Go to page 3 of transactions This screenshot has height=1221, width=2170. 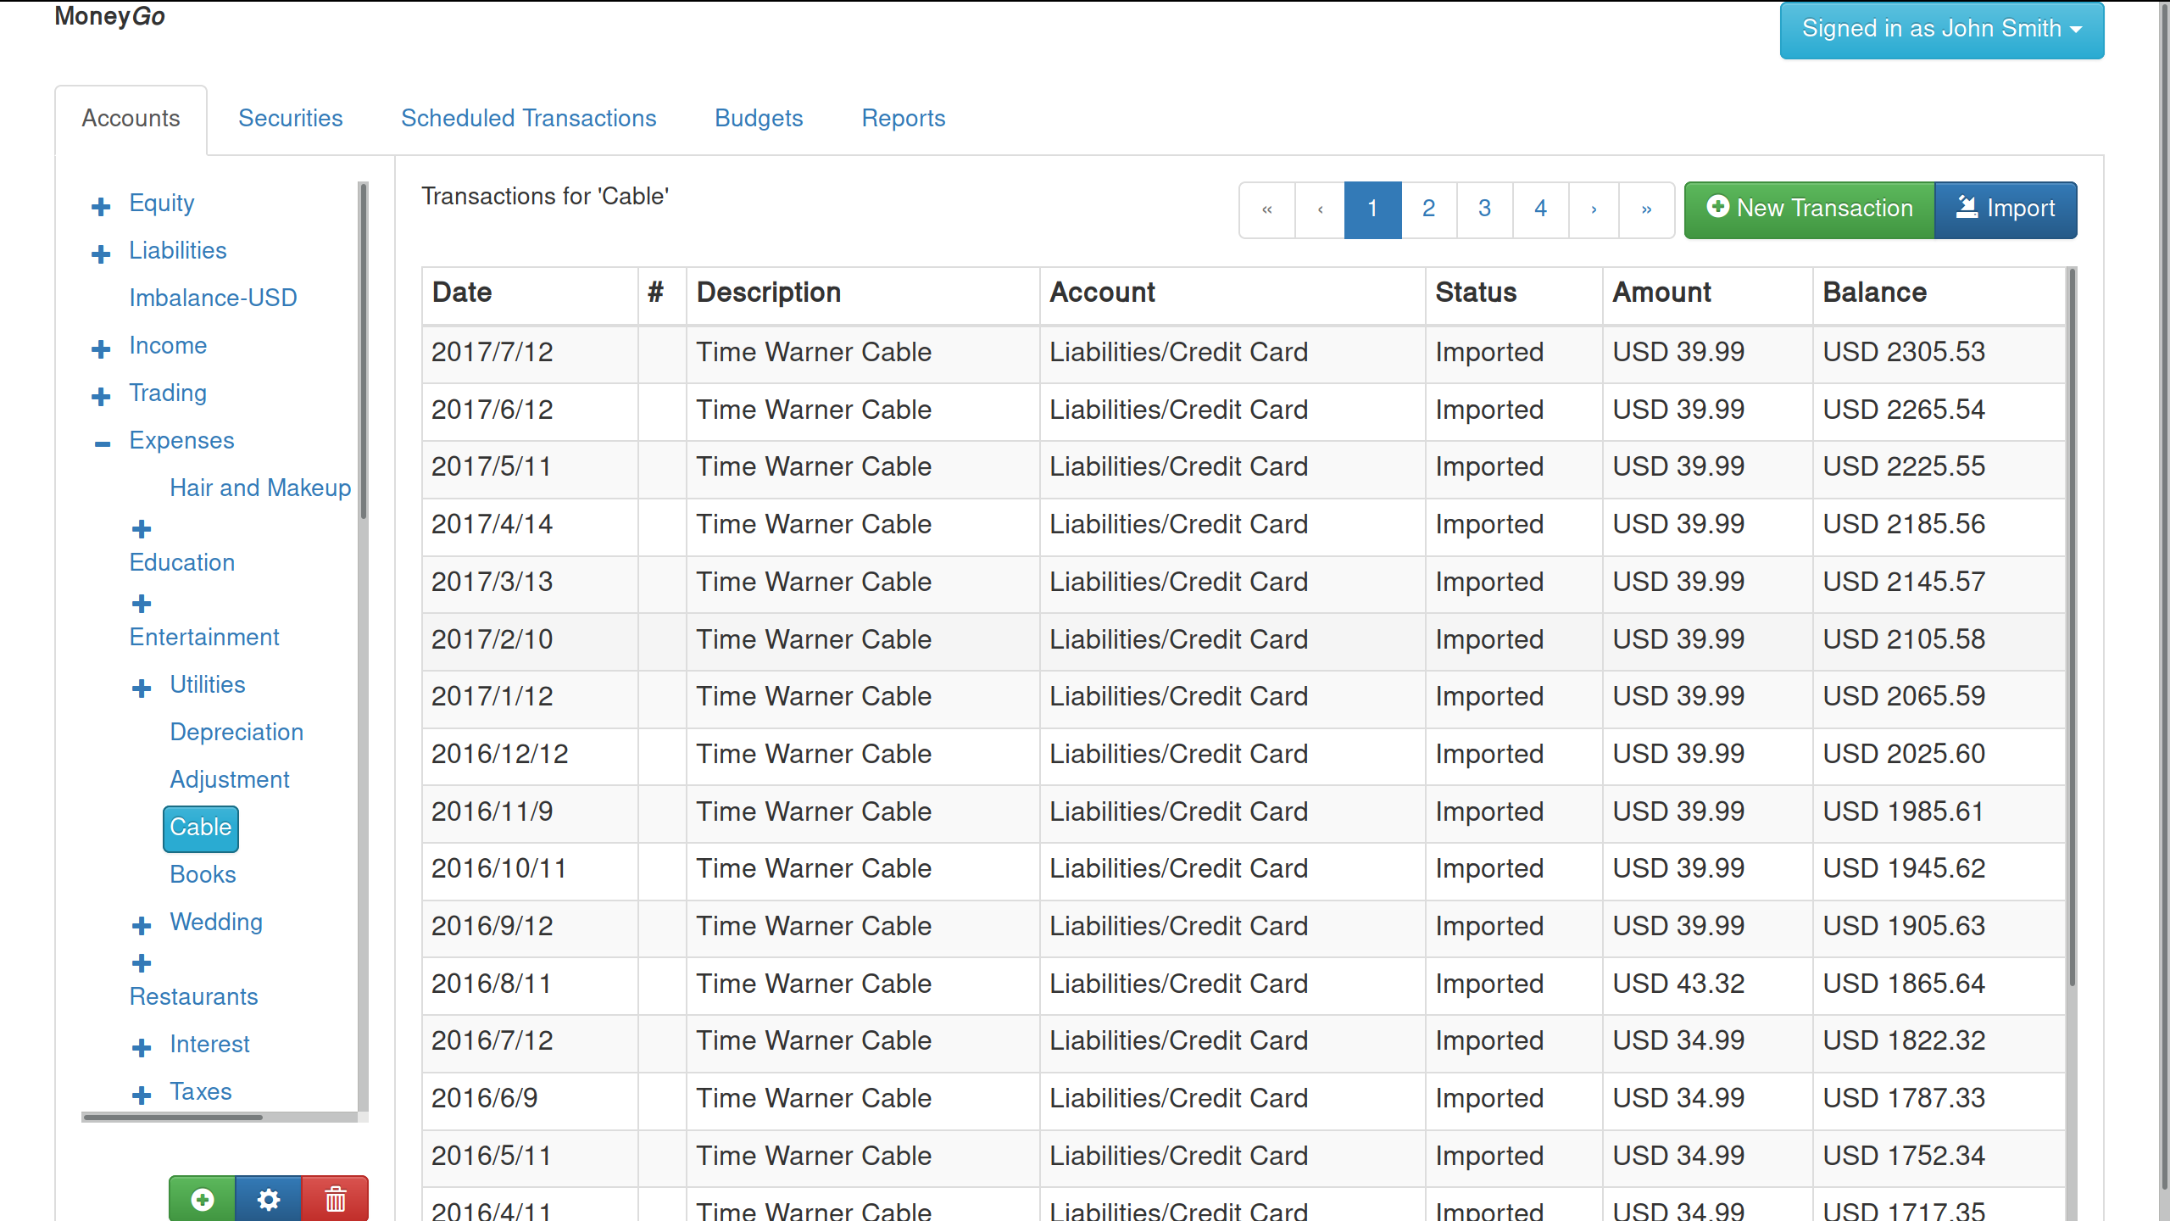click(1484, 209)
